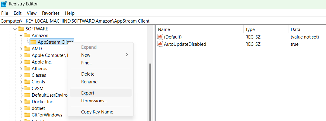Select the AMD folder icon
This screenshot has width=326, height=121.
27,49
